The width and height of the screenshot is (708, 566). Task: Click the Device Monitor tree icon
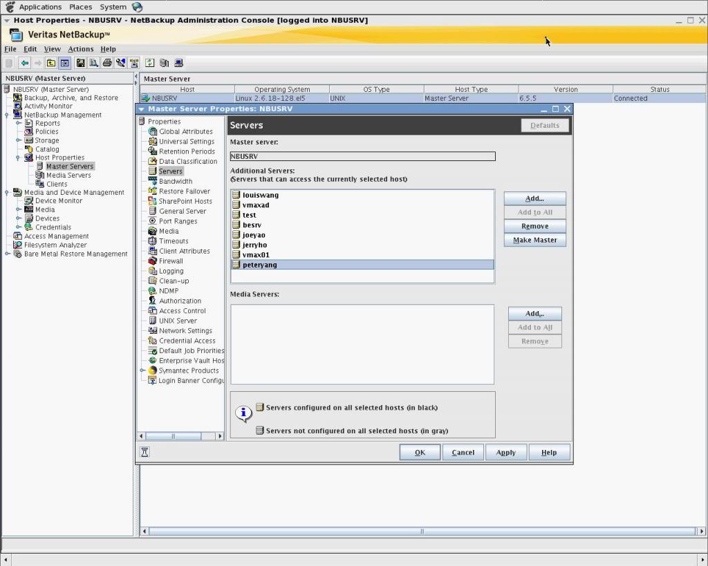pos(28,201)
